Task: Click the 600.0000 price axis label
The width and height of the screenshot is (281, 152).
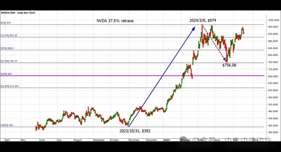Action: click(x=273, y=90)
